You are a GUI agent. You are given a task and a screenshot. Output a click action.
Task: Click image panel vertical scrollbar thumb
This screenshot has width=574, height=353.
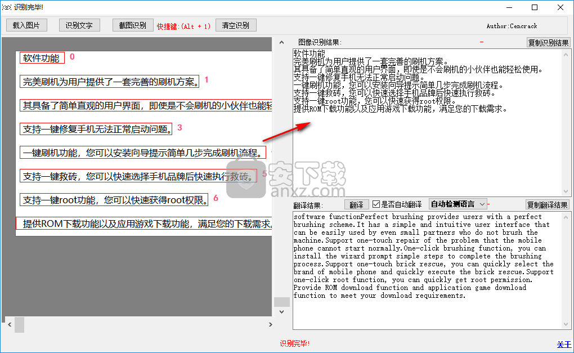pos(281,302)
